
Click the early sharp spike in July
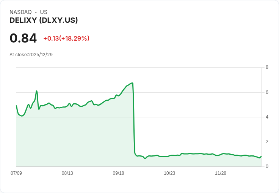tap(37, 91)
